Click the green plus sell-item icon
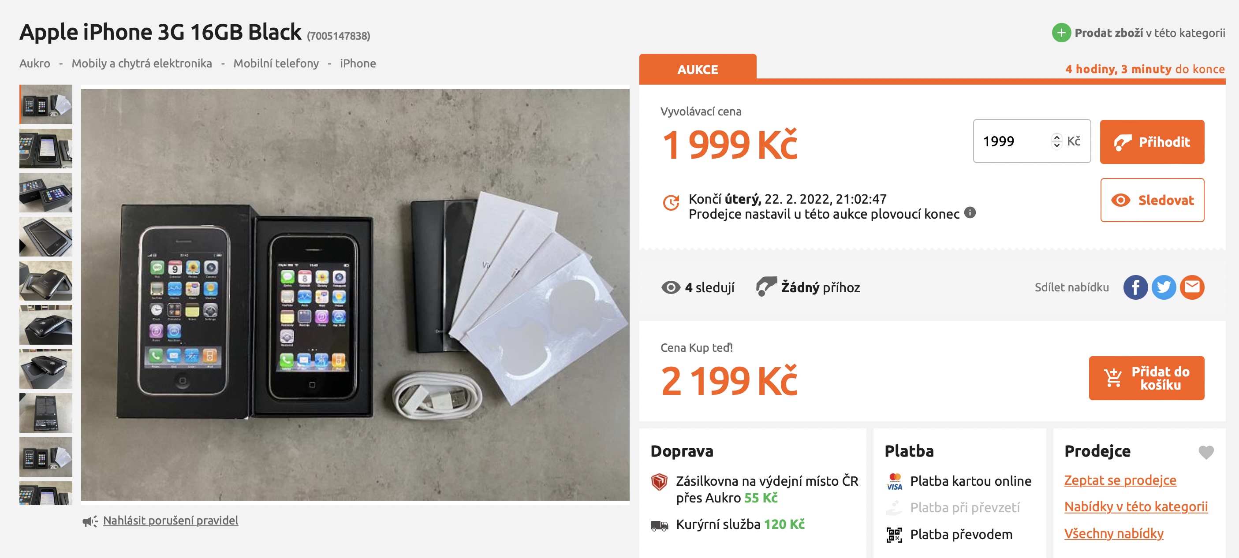The image size is (1239, 558). click(x=1061, y=33)
